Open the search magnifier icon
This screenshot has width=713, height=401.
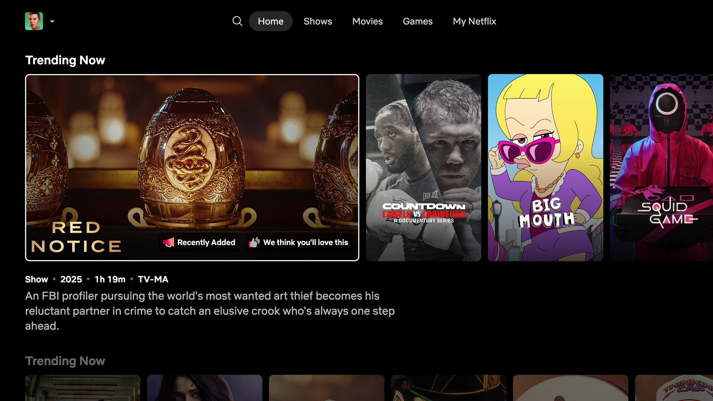[237, 21]
